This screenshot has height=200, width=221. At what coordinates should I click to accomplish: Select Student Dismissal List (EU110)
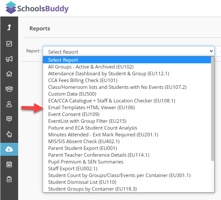click(82, 182)
